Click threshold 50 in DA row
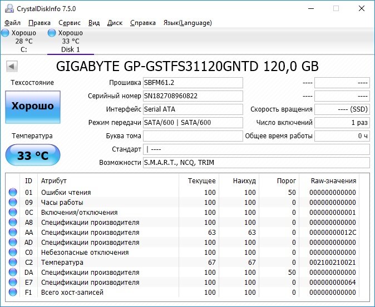Image resolution: width=375 pixels, height=307 pixels. (x=292, y=273)
